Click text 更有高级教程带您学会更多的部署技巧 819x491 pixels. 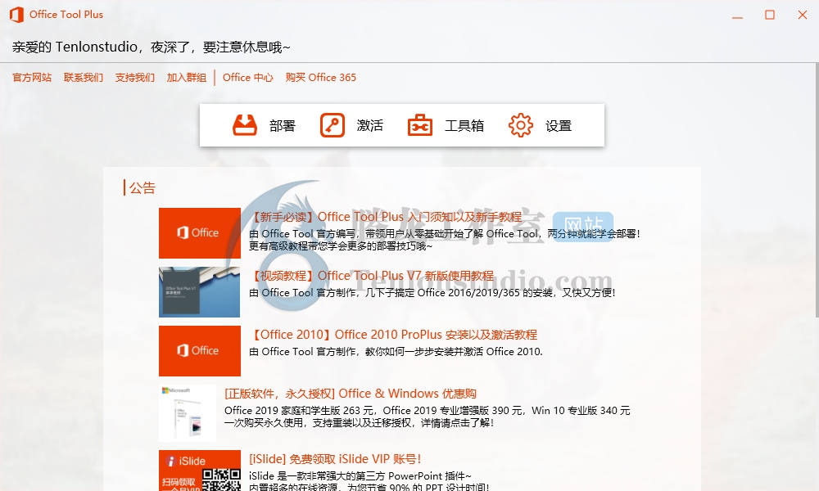[x=341, y=245]
